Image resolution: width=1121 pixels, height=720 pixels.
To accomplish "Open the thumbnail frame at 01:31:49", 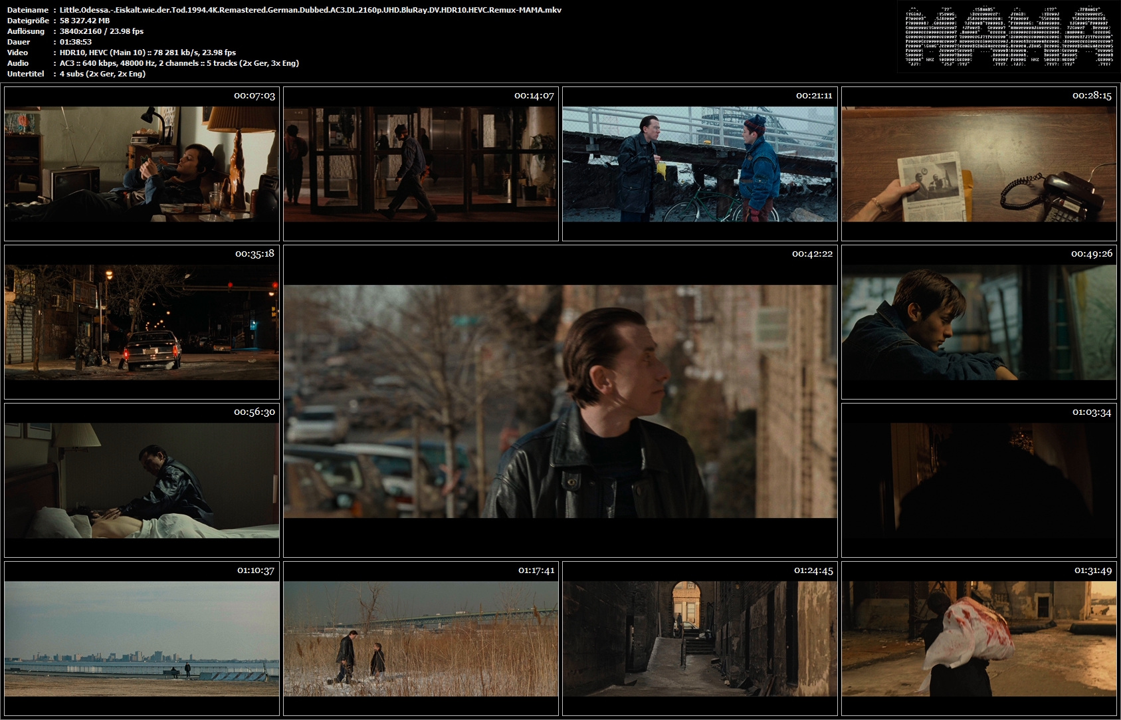I will point(979,638).
